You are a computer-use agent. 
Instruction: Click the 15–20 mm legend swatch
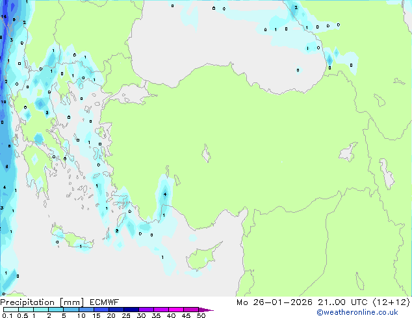tap(101, 310)
